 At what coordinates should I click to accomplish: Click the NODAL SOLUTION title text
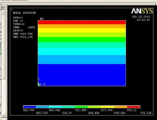[x=24, y=13]
